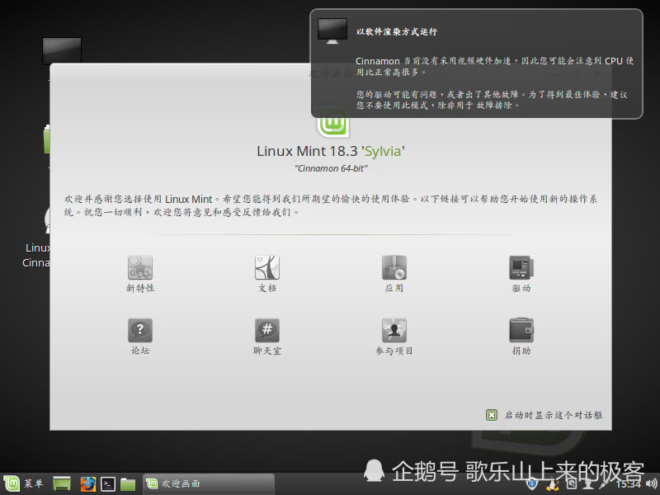Uncheck 启动时显示这个对话框 checkbox

[x=491, y=415]
